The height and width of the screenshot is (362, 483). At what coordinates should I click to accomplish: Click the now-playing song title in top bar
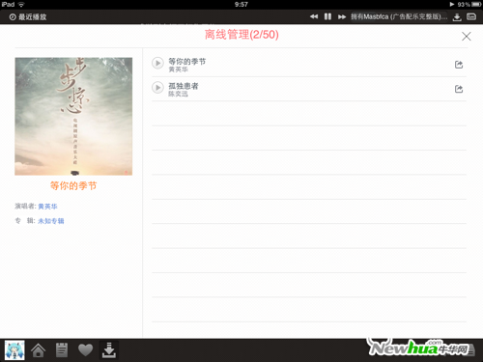(x=399, y=16)
